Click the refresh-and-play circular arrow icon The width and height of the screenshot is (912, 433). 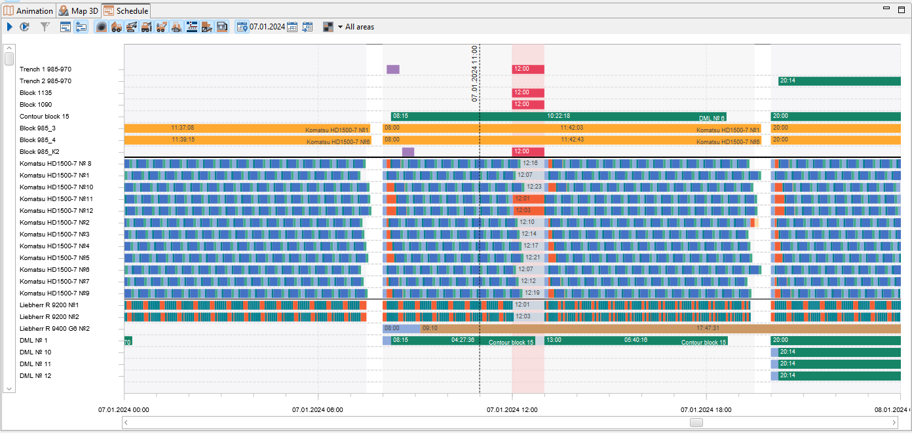25,27
